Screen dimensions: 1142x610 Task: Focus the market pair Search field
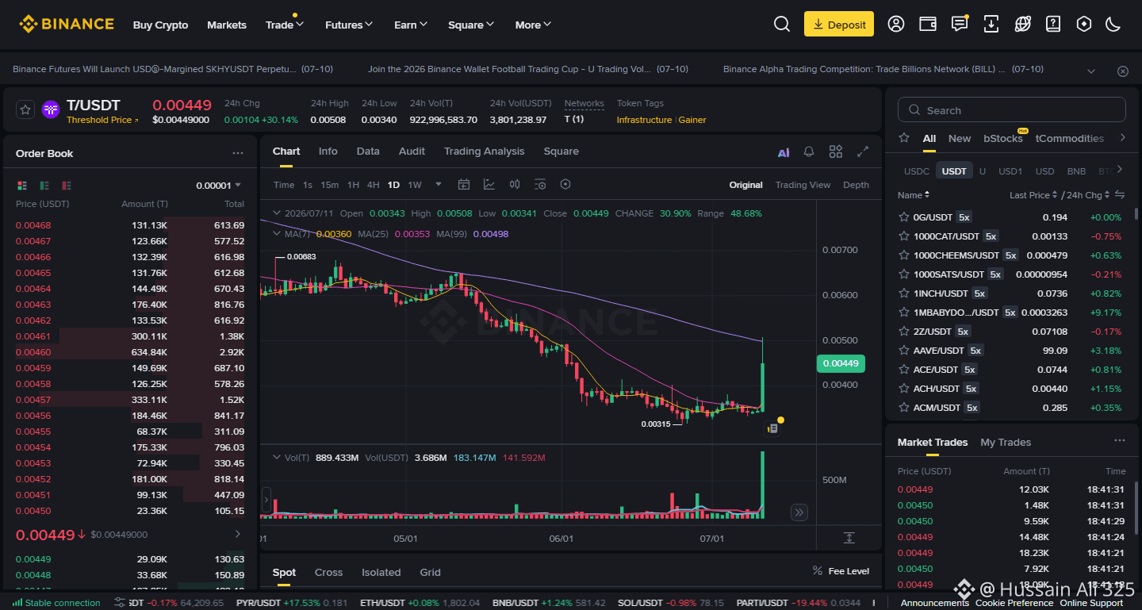coord(1011,109)
